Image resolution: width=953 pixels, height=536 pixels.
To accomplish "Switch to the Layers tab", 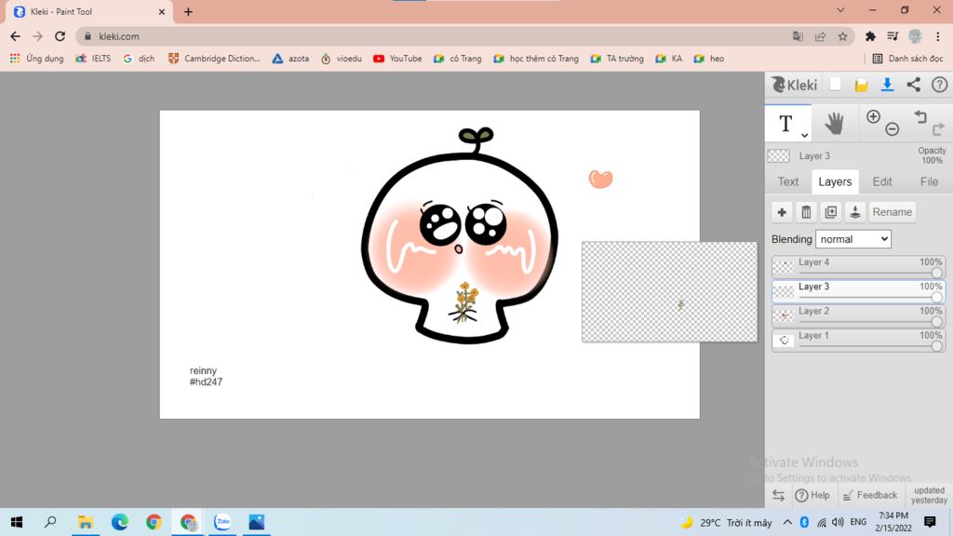I will point(835,181).
